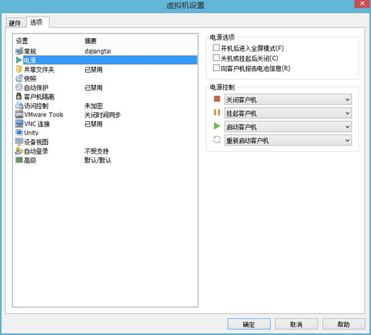Viewport: 371px width, 335px height.
Task: Click the VNC 连接 icon
Action: tap(19, 124)
